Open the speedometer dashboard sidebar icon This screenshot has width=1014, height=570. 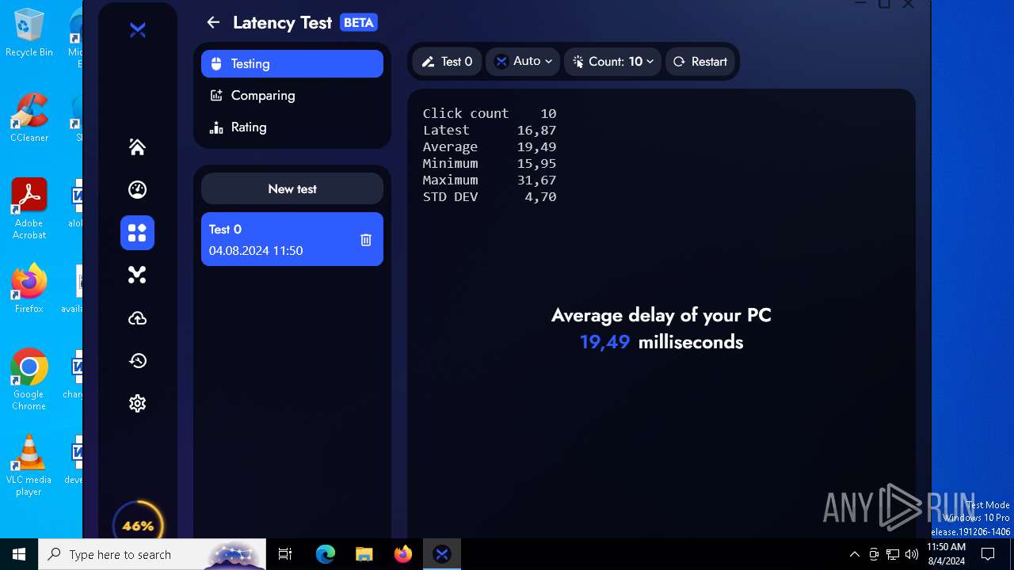point(137,190)
